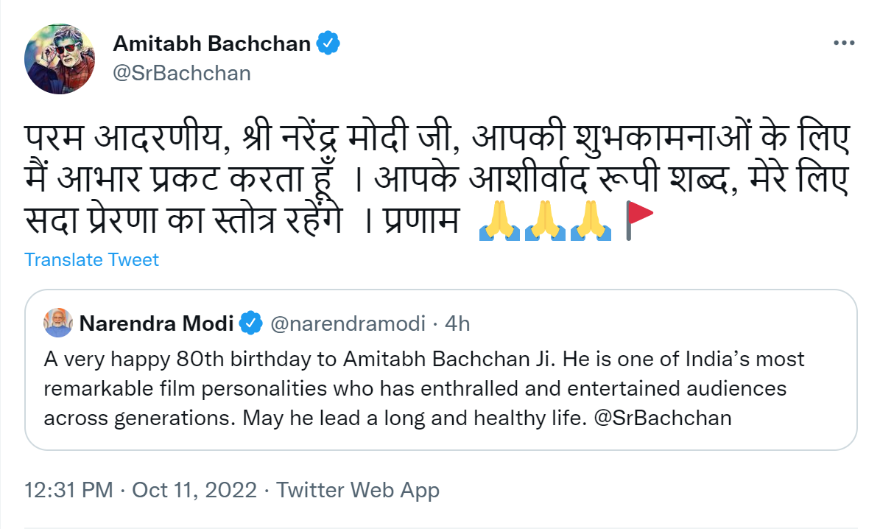Click Narendra Modi's verified badge
Image resolution: width=880 pixels, height=529 pixels.
tap(251, 323)
